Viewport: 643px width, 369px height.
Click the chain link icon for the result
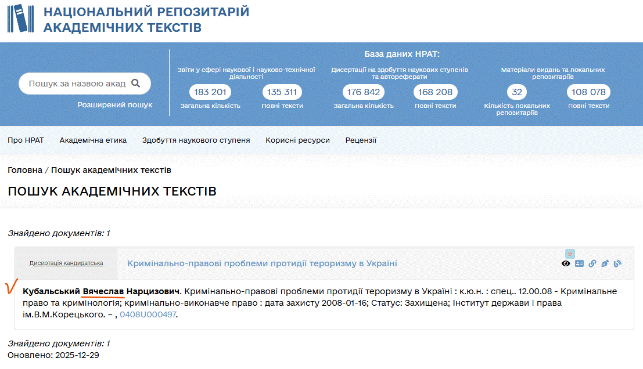(592, 263)
